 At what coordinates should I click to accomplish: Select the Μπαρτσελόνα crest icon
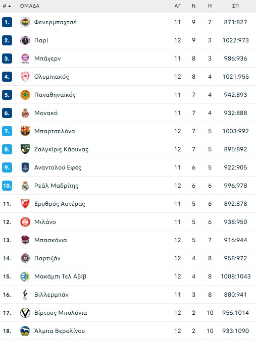(25, 131)
